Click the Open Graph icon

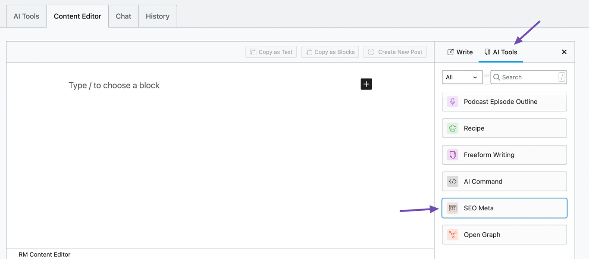452,235
